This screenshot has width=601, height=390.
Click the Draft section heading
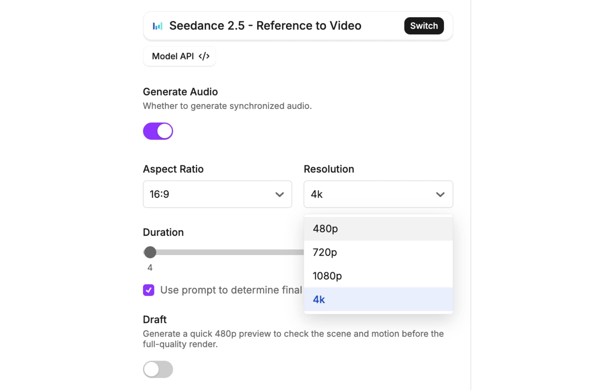click(155, 319)
